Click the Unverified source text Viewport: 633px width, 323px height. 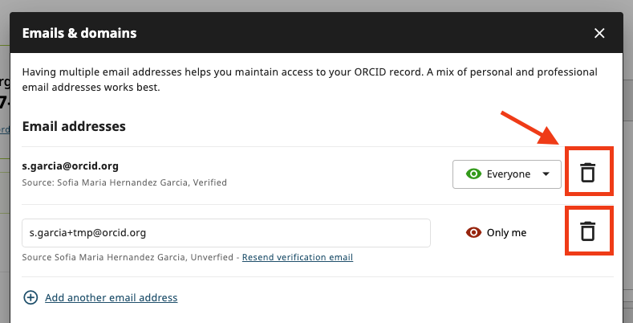pyautogui.click(x=129, y=257)
